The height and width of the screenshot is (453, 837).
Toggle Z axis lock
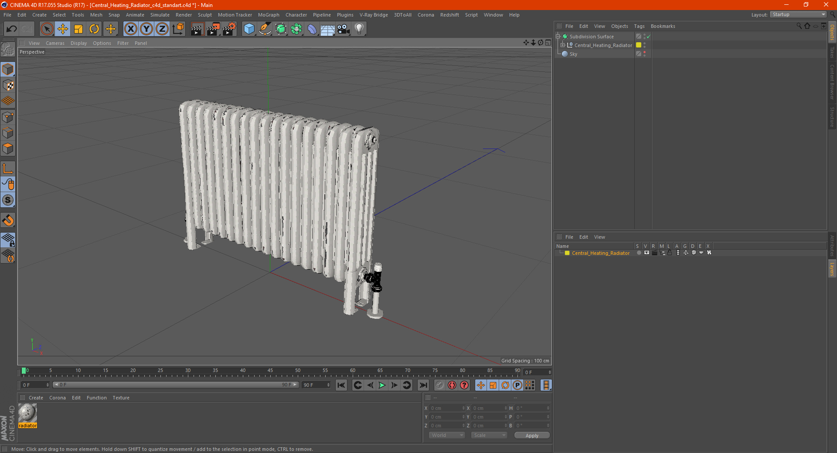(x=162, y=29)
